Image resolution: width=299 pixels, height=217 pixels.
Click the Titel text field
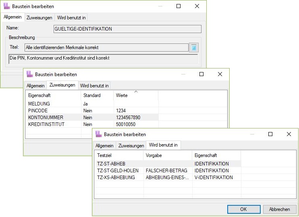(x=106, y=48)
